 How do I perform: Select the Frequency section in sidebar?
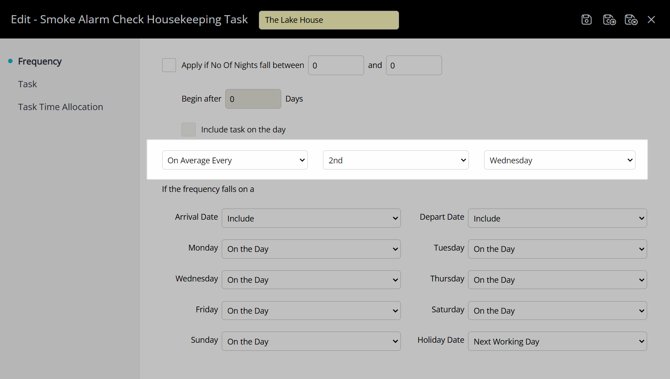click(40, 61)
